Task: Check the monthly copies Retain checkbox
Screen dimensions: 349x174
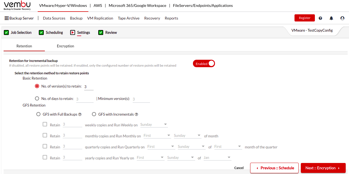Action: point(45,135)
